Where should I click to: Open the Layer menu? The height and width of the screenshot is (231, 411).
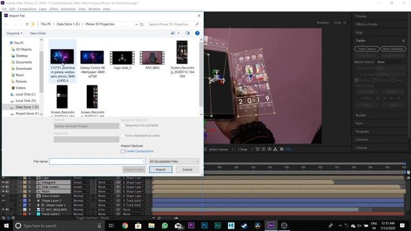43,9
